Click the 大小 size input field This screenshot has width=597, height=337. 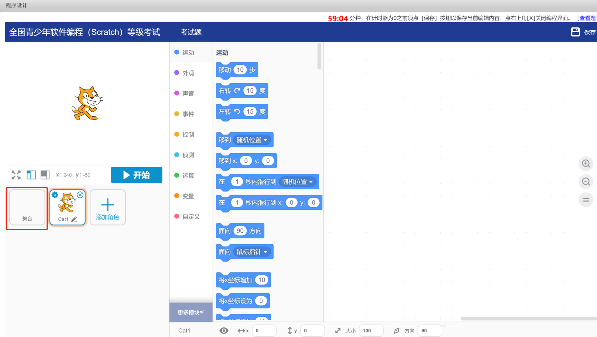(x=371, y=330)
